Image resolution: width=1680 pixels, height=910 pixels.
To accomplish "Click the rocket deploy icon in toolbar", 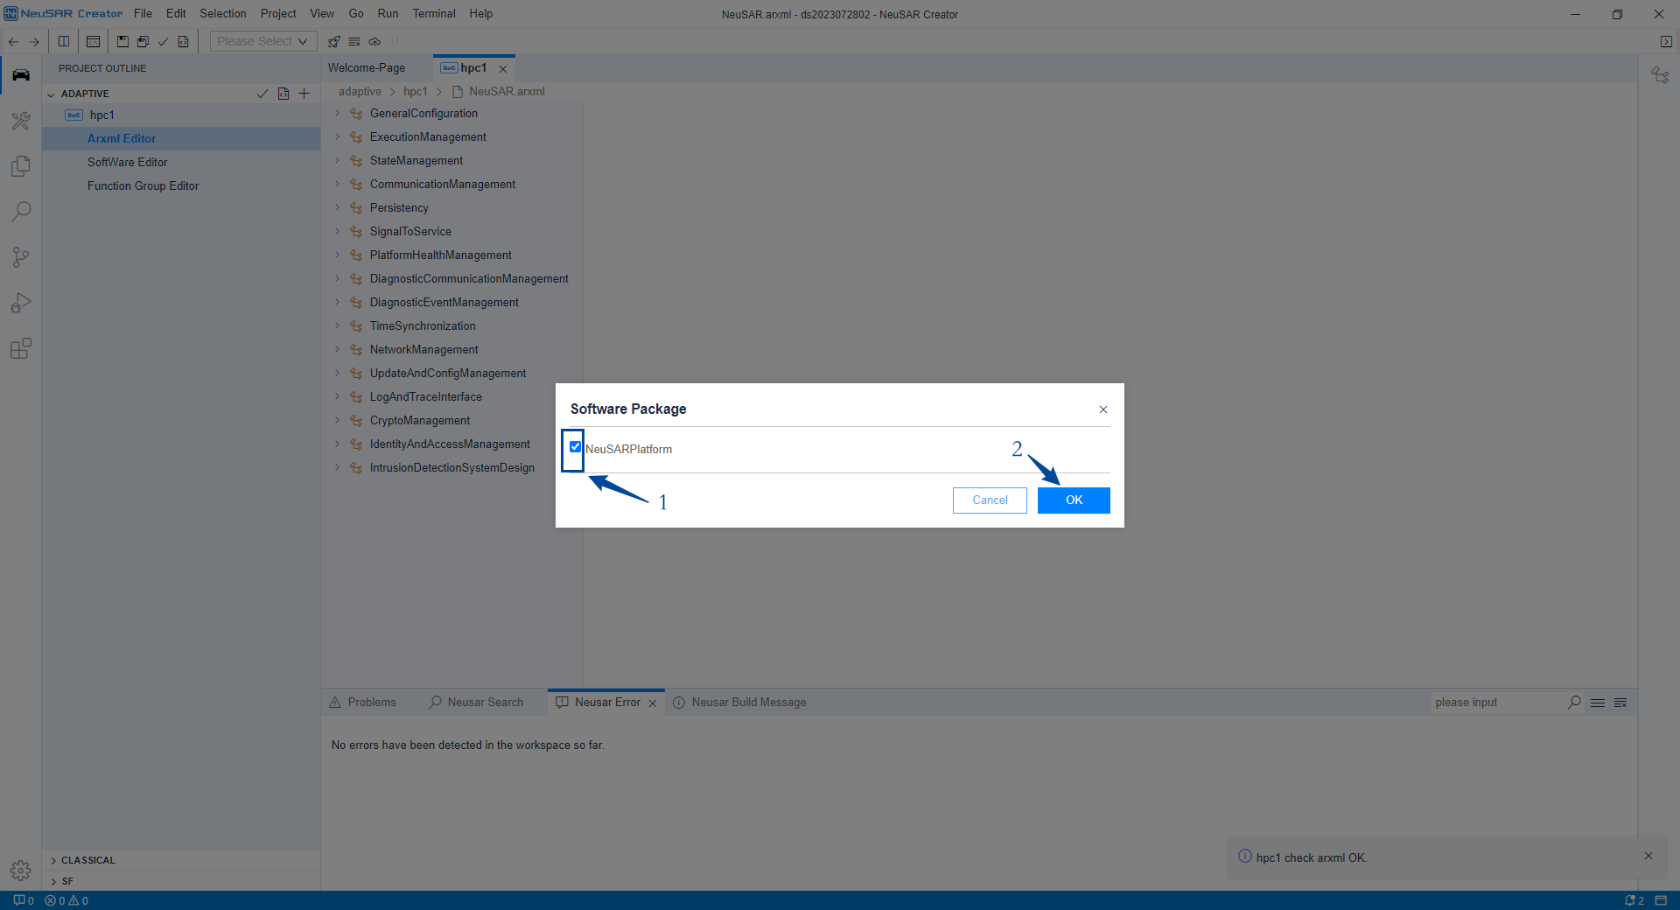I will coord(333,41).
